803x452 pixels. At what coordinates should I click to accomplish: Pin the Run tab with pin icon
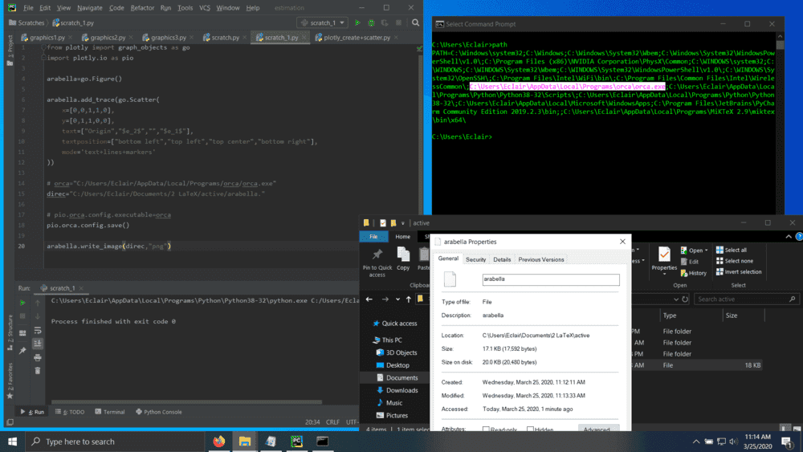(22, 351)
